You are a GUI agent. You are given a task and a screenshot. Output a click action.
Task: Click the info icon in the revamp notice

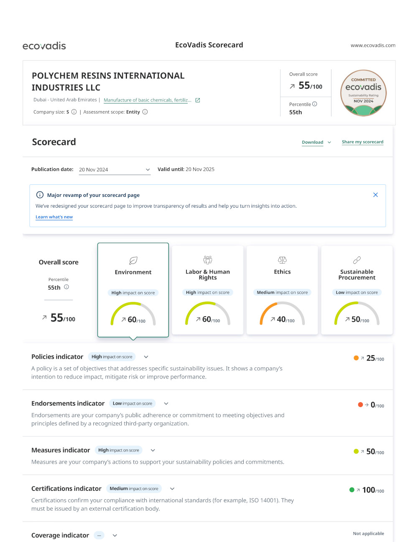coord(40,195)
